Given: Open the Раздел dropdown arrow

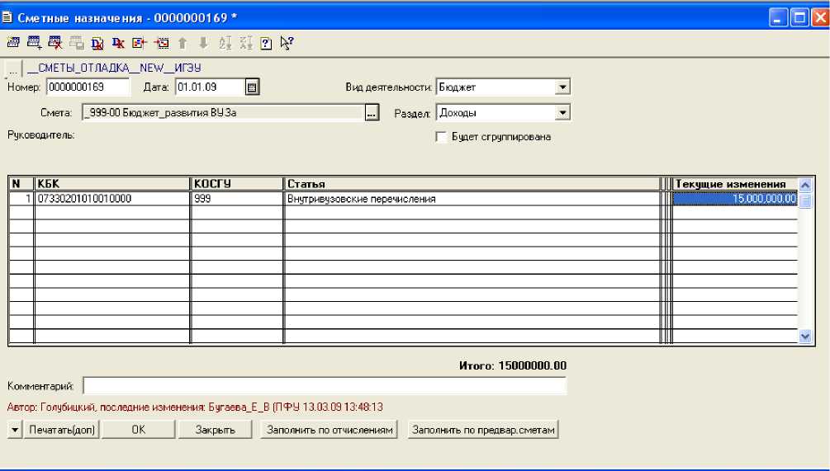Looking at the screenshot, I should click(562, 113).
